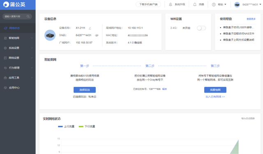Click the 第一步 step label
This screenshot has height=154, width=263.
coord(85,66)
